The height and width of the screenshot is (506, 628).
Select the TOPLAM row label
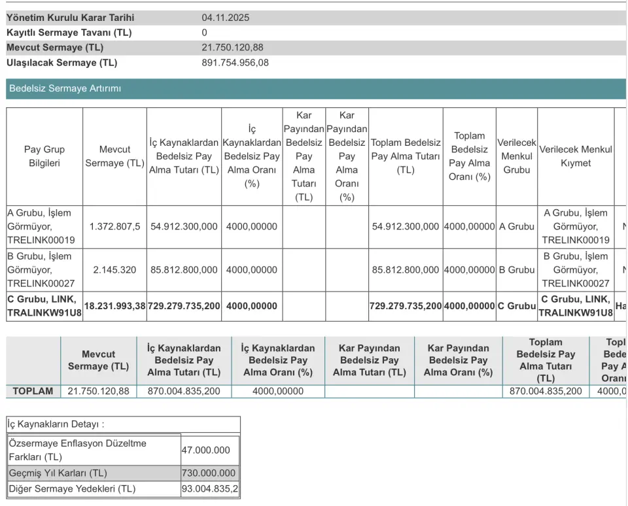point(33,391)
